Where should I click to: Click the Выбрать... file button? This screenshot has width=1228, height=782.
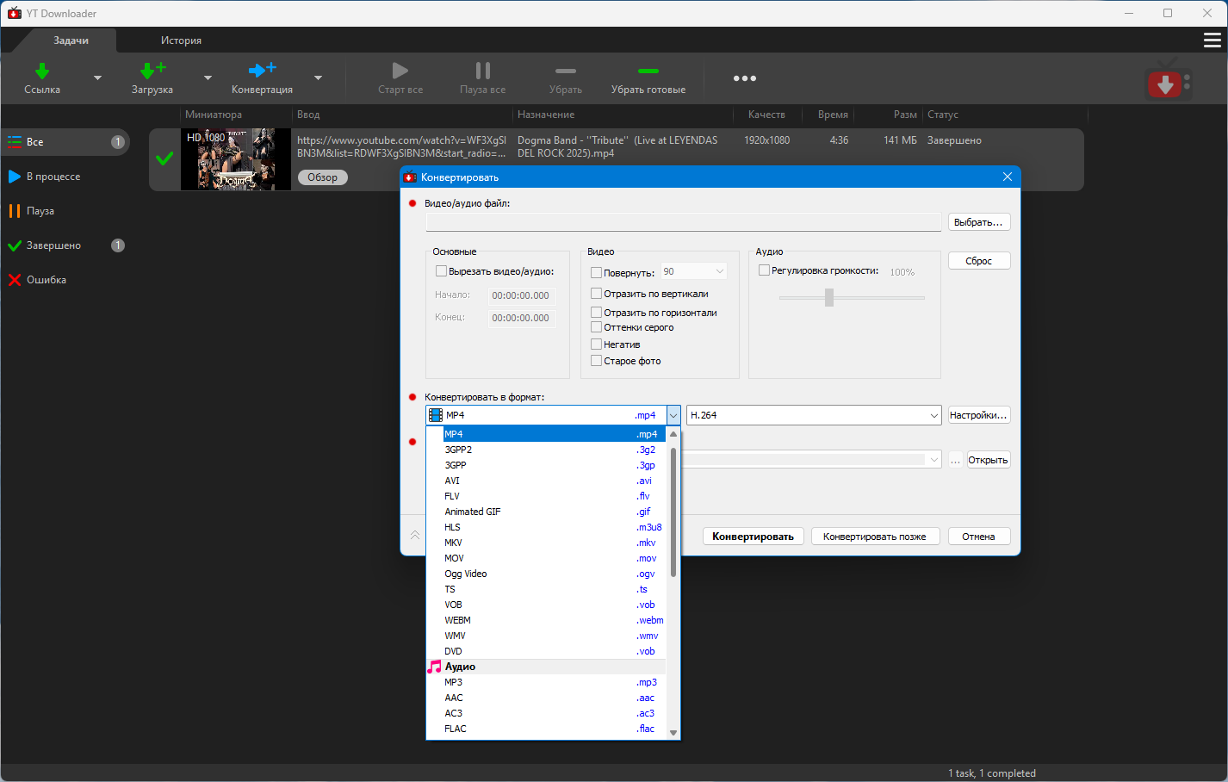click(978, 222)
